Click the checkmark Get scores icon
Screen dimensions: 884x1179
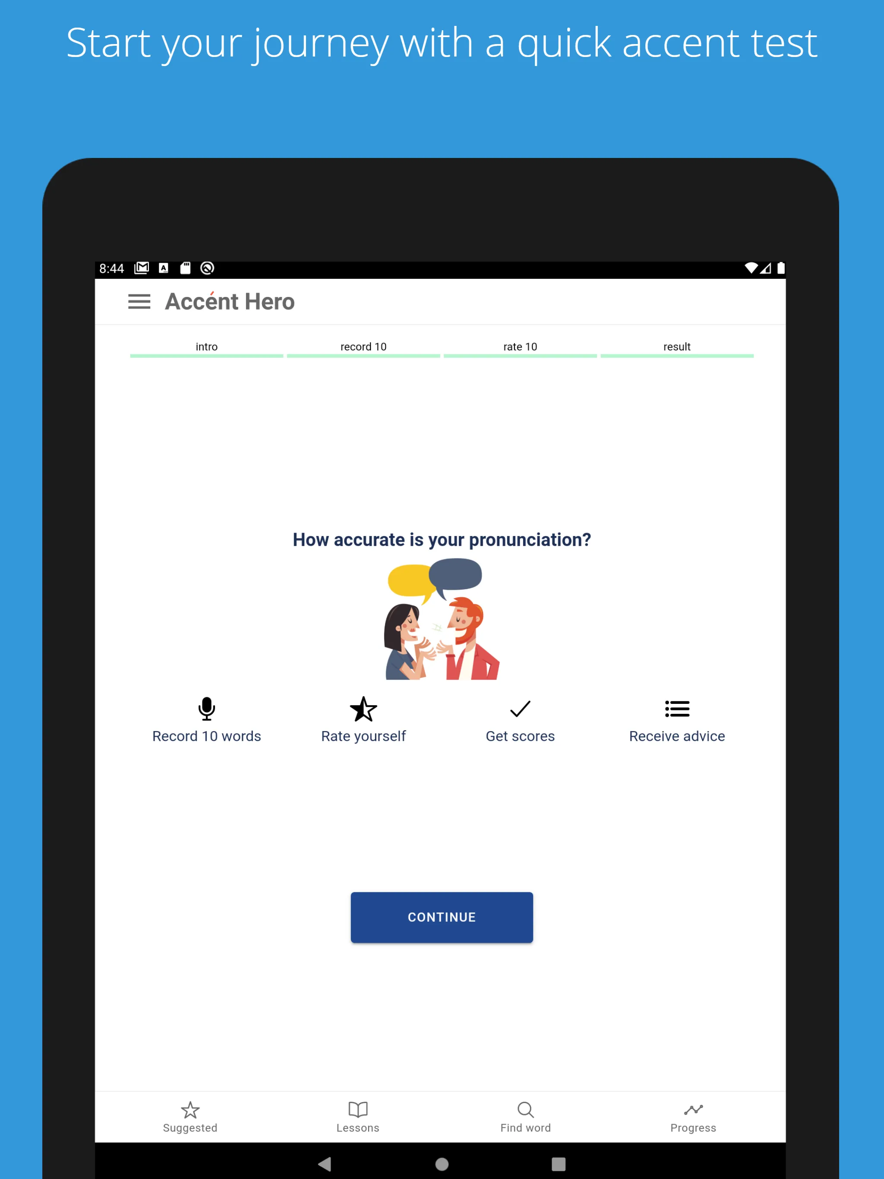[x=520, y=708]
